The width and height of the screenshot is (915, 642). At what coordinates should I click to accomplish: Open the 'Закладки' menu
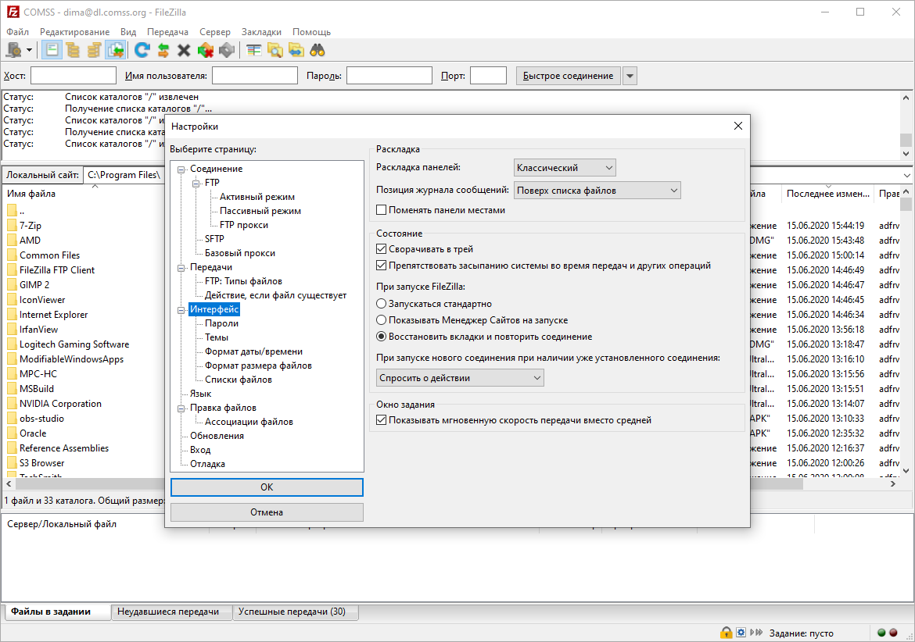point(261,32)
